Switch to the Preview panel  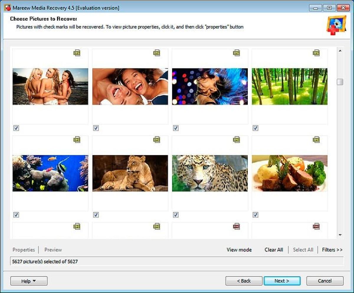click(53, 250)
